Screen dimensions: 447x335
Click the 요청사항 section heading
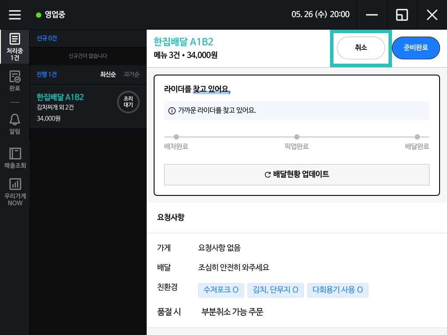click(171, 217)
